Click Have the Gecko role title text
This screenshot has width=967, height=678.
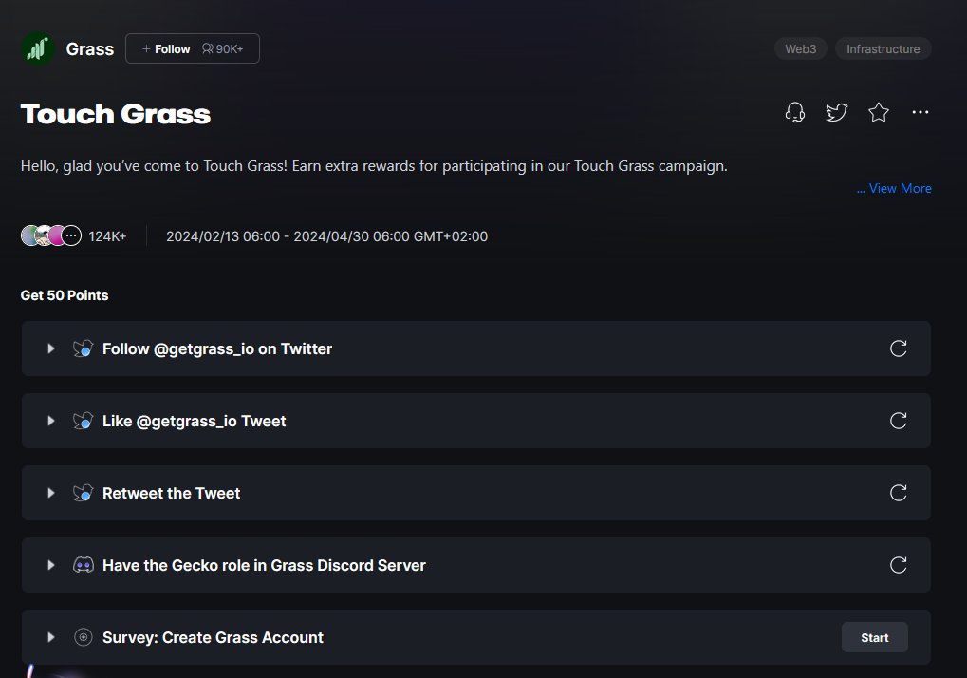pyautogui.click(x=264, y=566)
